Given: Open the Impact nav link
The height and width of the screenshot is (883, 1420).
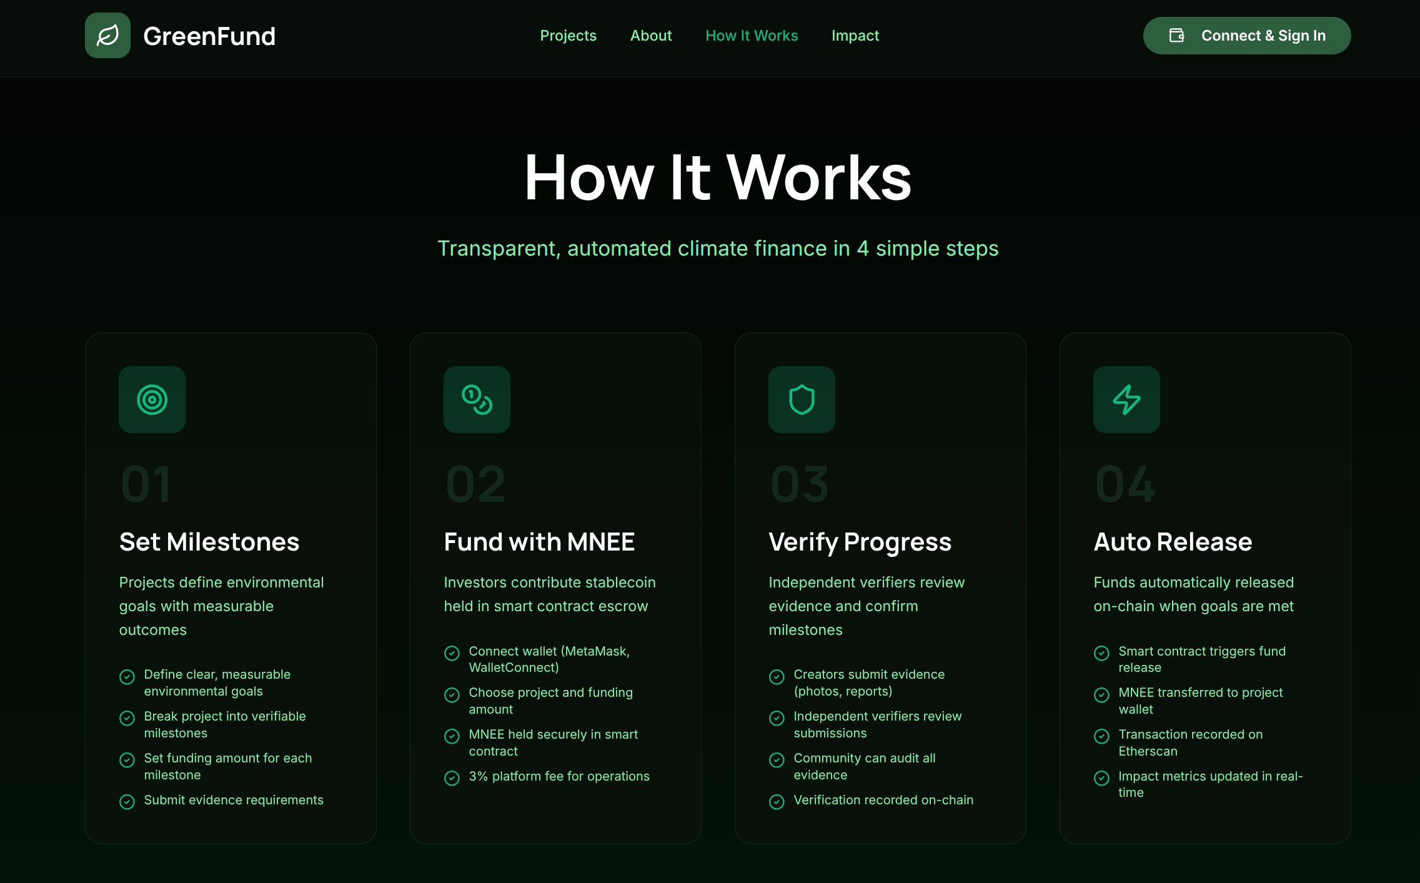Looking at the screenshot, I should (855, 36).
